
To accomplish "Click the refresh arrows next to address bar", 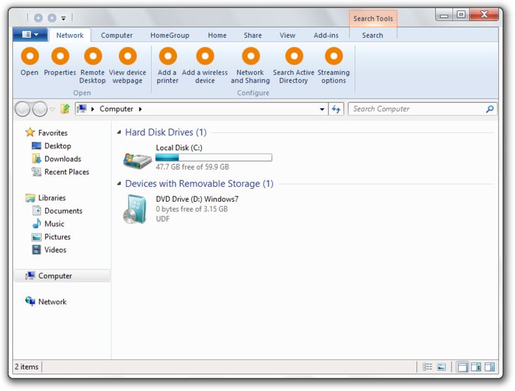I will pos(336,109).
